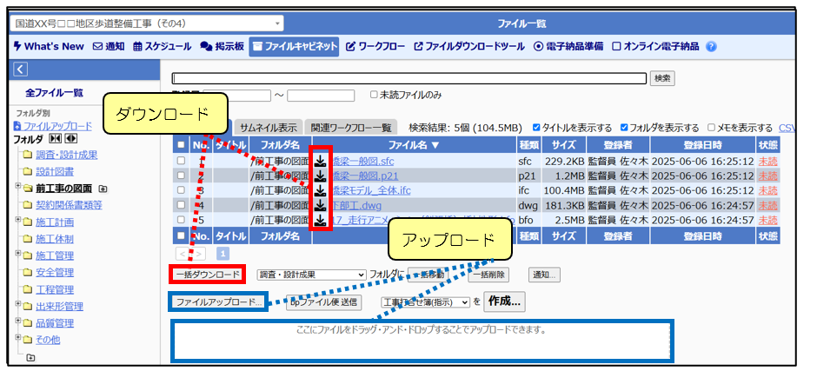Click download icon for 下部工.dwg

[x=320, y=205]
